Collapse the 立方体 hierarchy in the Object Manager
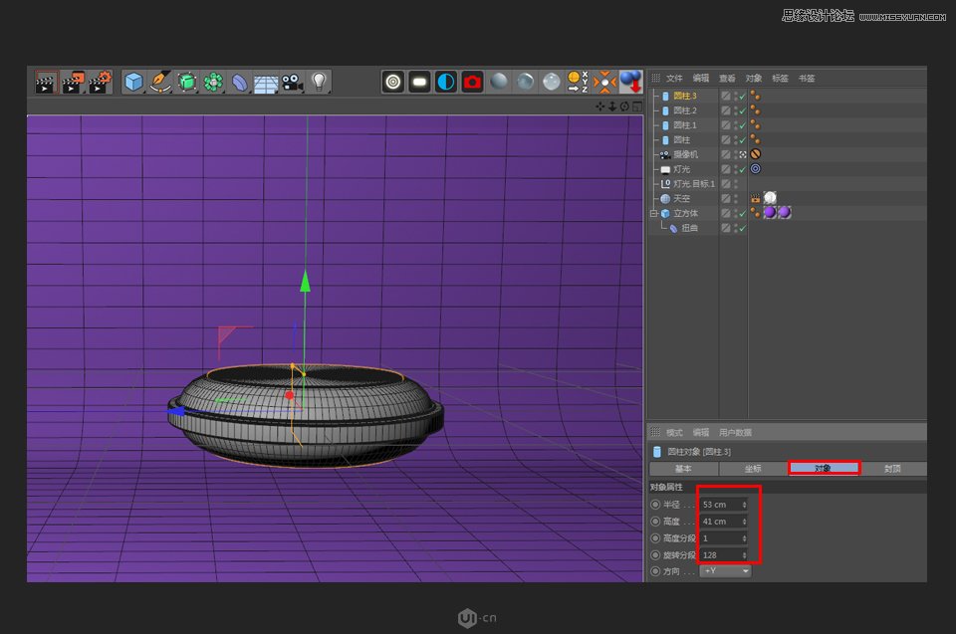 (652, 212)
